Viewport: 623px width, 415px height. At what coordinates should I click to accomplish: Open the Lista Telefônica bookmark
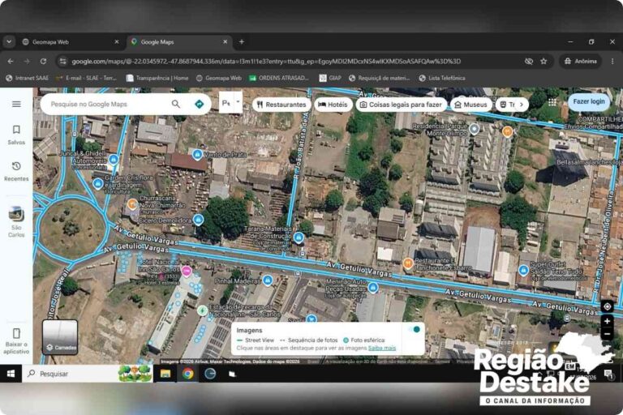(442, 79)
